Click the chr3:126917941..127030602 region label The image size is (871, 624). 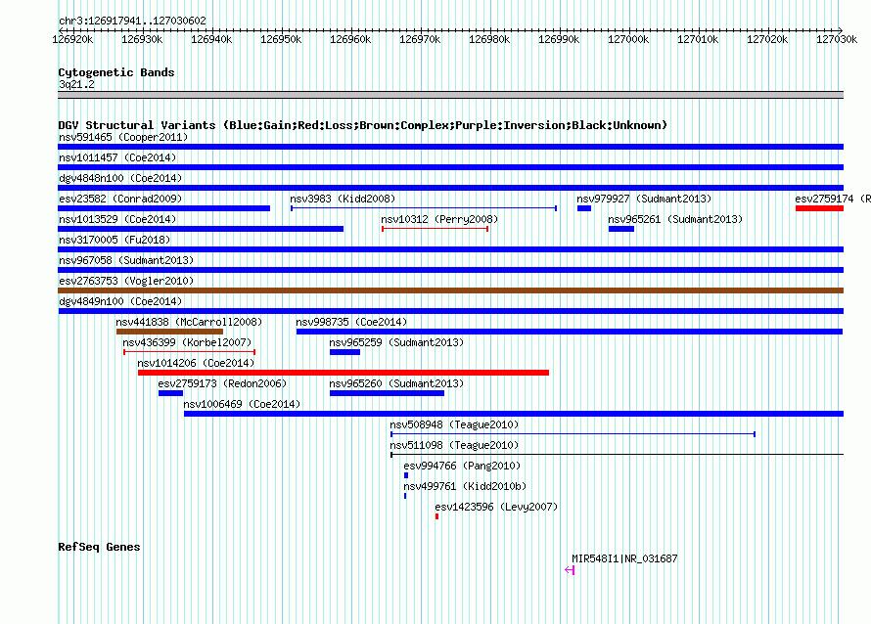point(132,21)
